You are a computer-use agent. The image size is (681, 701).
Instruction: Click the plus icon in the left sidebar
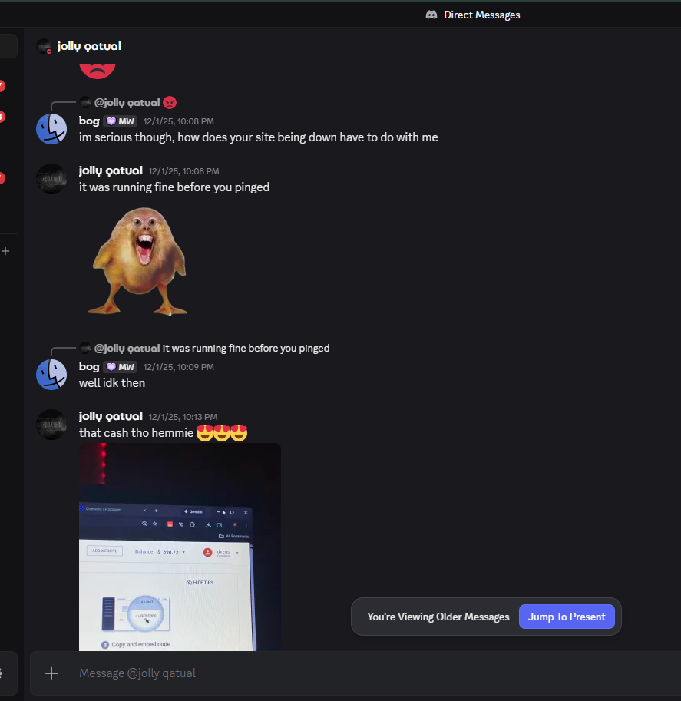pos(5,251)
